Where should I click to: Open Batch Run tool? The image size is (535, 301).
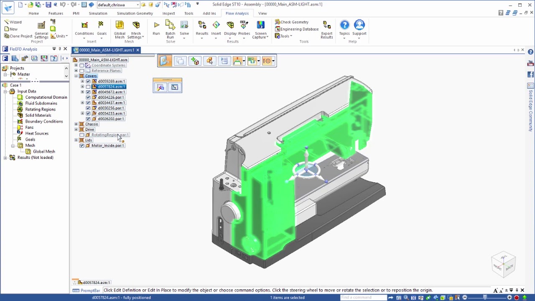click(x=170, y=29)
